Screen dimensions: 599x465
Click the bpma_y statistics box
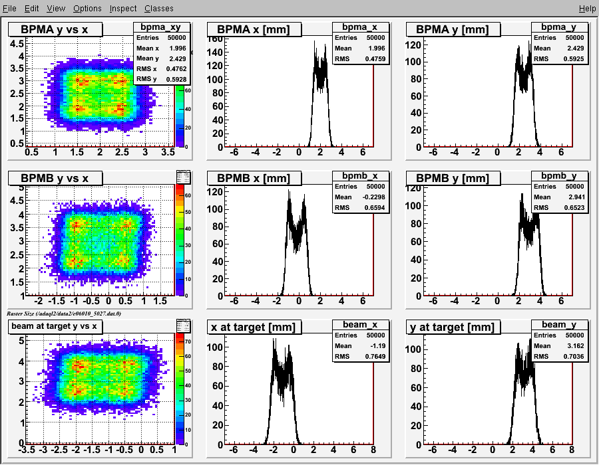click(x=560, y=43)
